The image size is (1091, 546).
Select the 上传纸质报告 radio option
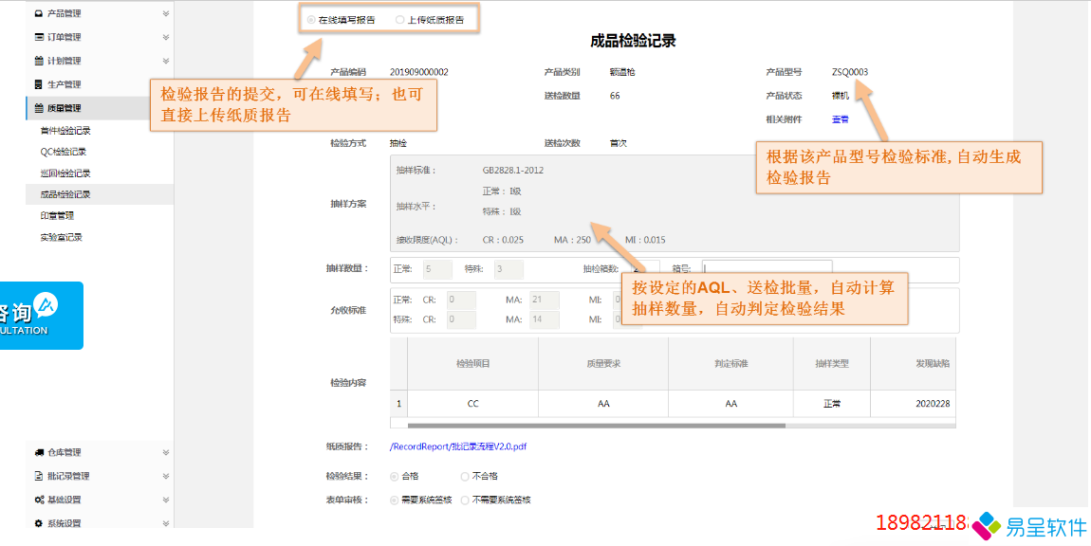click(x=399, y=20)
